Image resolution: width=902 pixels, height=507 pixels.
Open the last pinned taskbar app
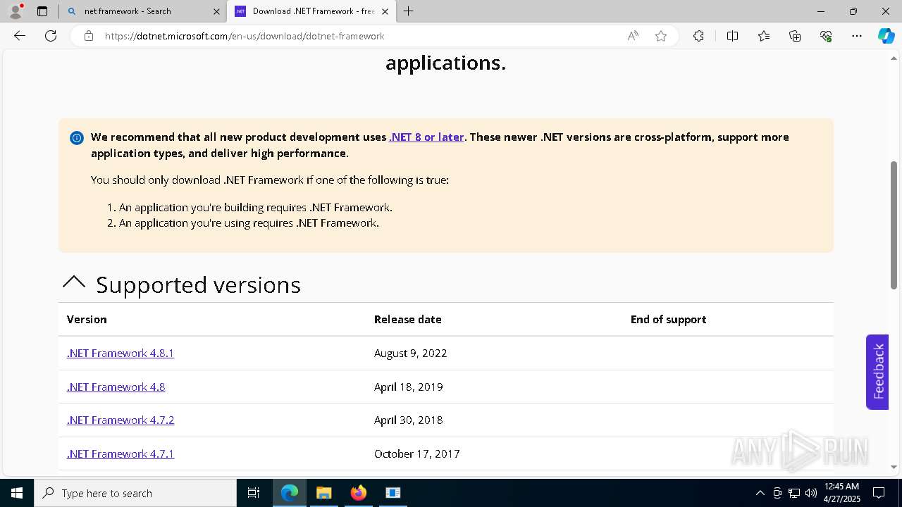click(x=393, y=493)
